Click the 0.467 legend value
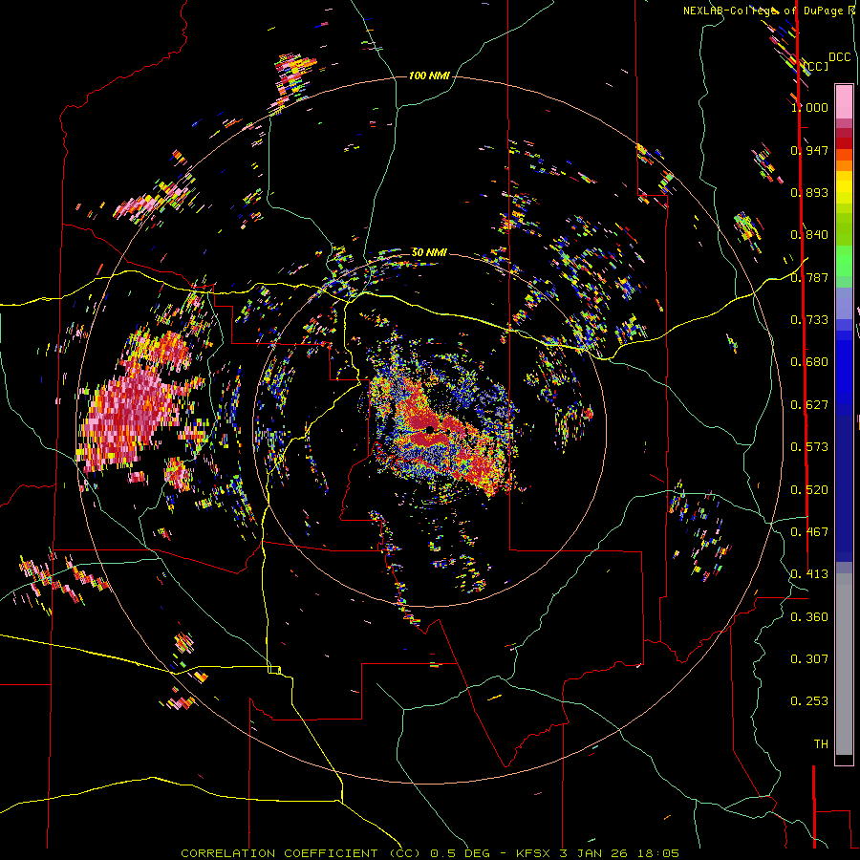Image resolution: width=860 pixels, height=860 pixels. point(809,532)
